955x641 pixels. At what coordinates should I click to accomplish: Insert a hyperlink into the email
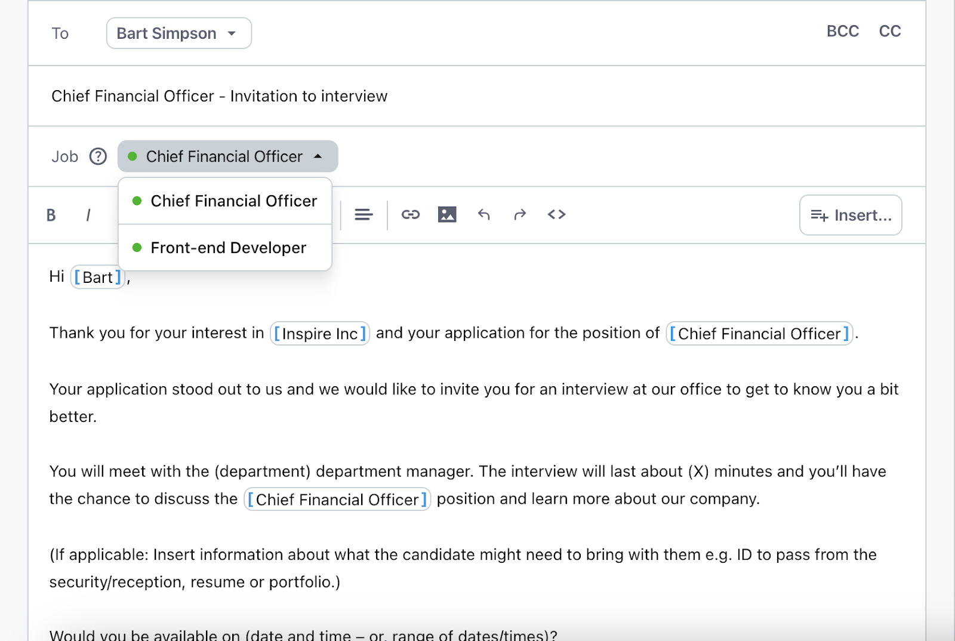(x=411, y=215)
